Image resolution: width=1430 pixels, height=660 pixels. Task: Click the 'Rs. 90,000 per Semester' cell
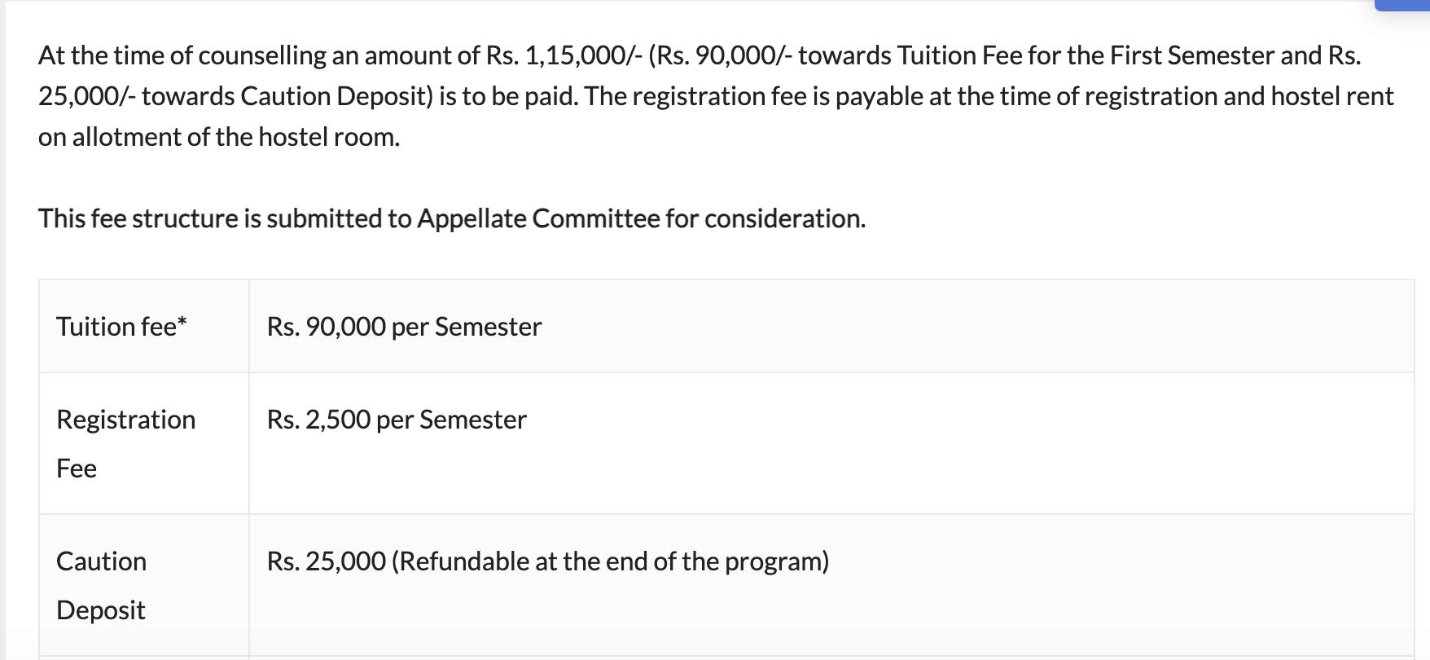click(404, 327)
